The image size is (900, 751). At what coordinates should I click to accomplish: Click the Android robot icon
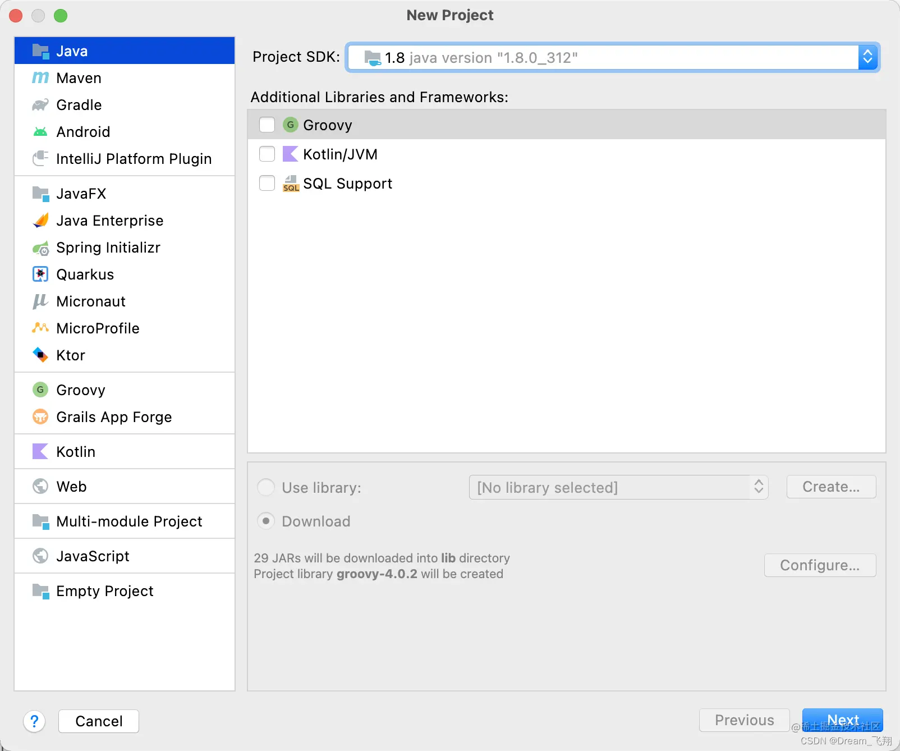coord(40,132)
